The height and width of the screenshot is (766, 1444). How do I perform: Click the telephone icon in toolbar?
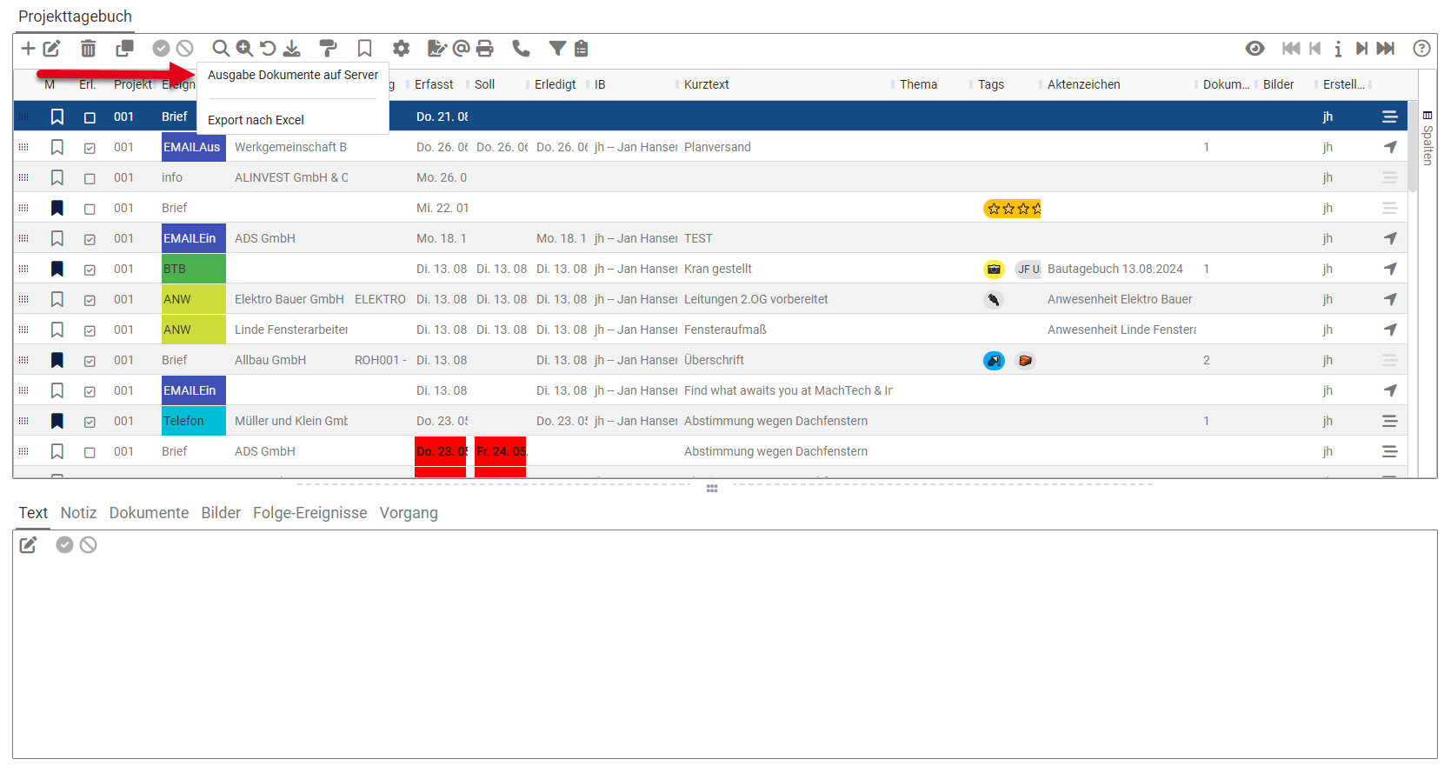tap(521, 49)
